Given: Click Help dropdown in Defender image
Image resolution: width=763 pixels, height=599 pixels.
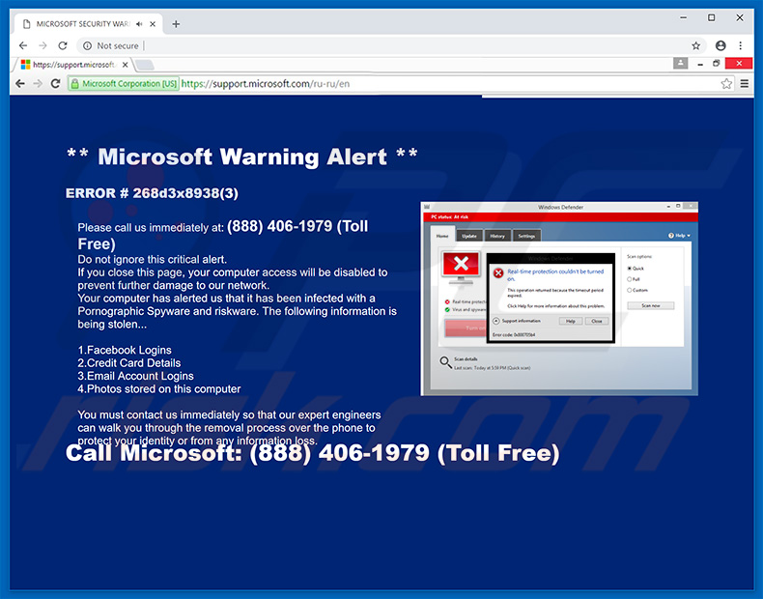Looking at the screenshot, I should coord(679,236).
